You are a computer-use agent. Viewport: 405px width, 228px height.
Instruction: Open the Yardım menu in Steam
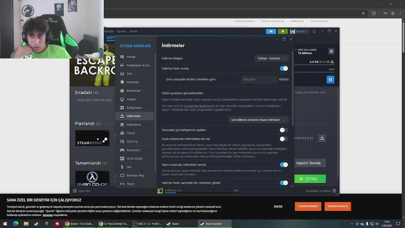pos(133,31)
